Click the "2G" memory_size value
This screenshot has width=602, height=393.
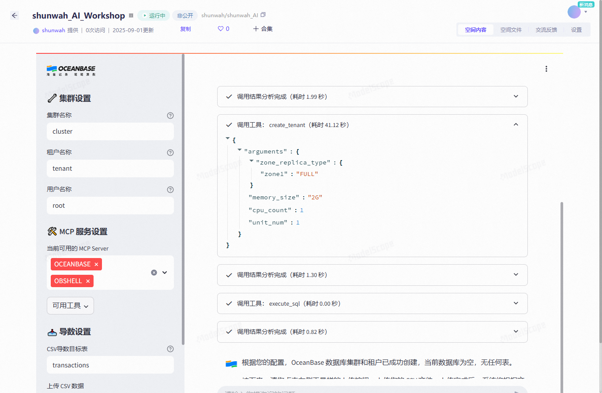coord(315,197)
